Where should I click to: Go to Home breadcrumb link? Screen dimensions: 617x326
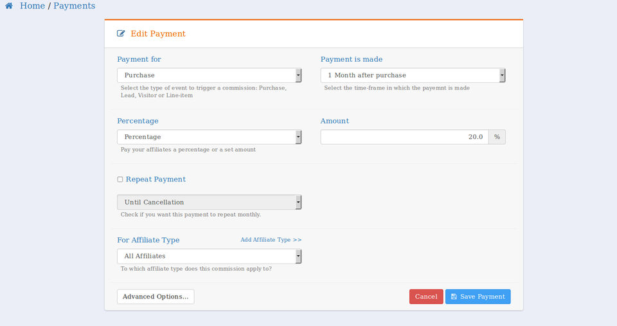click(32, 6)
